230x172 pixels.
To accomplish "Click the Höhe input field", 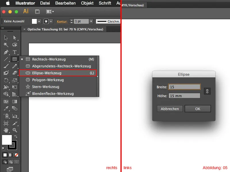I will pyautogui.click(x=184, y=96).
